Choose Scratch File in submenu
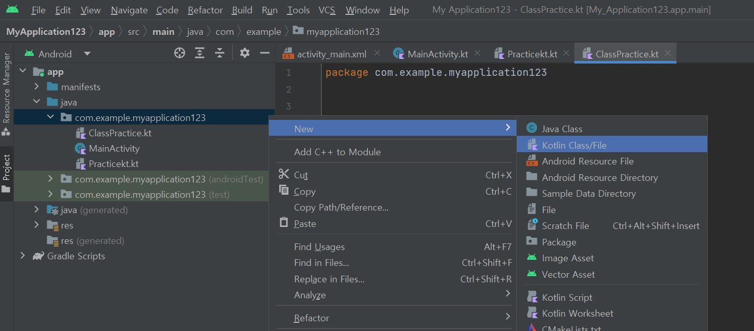Screen dimensions: 754x331 pyautogui.click(x=612, y=225)
